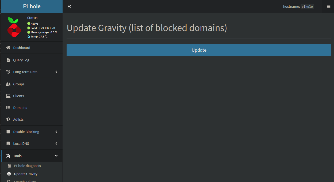Click the Local DNS address book icon
334x182 pixels.
(x=8, y=143)
